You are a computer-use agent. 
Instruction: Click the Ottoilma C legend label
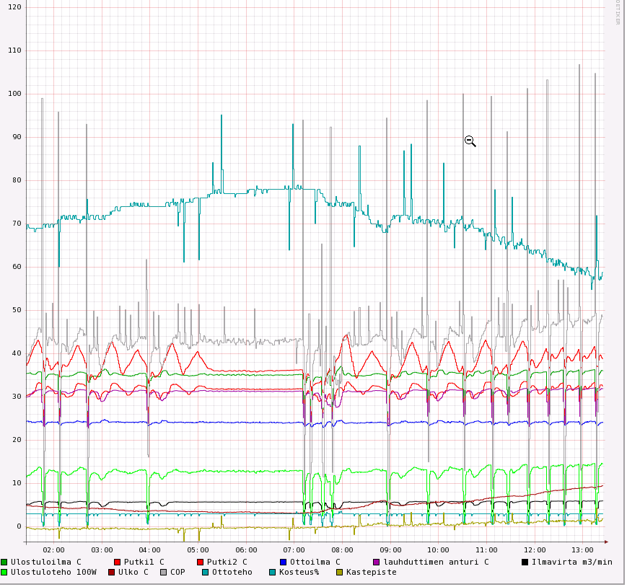click(x=315, y=564)
